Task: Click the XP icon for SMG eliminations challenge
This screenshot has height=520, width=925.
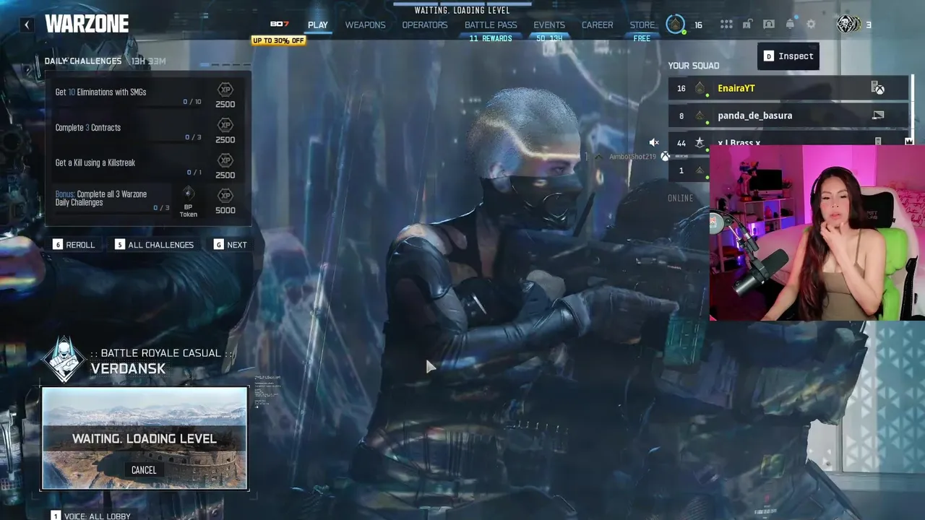Action: pyautogui.click(x=225, y=90)
